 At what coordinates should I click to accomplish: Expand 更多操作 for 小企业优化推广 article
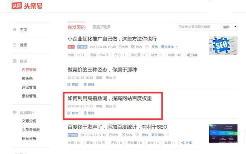tap(170, 47)
